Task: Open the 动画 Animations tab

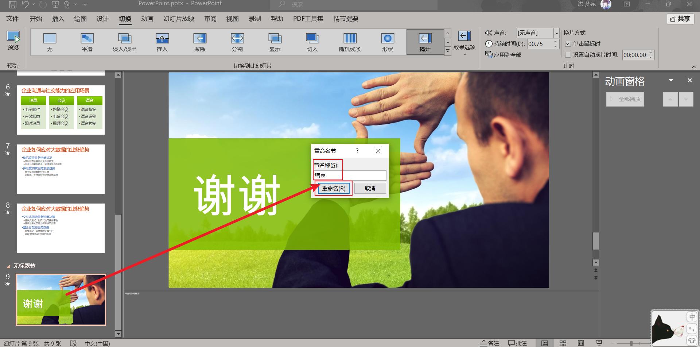Action: point(147,19)
